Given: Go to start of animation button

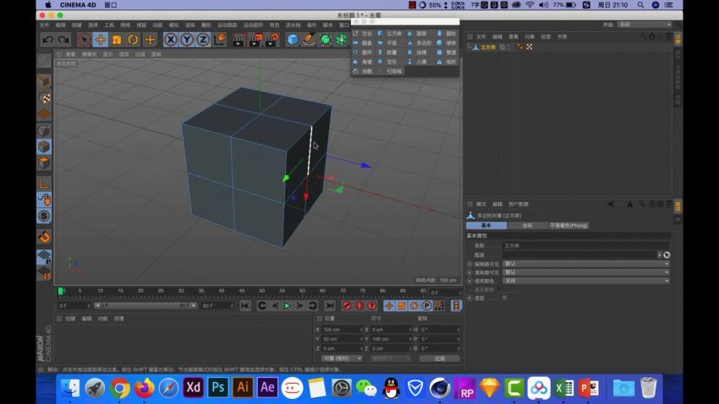Looking at the screenshot, I should pyautogui.click(x=245, y=305).
